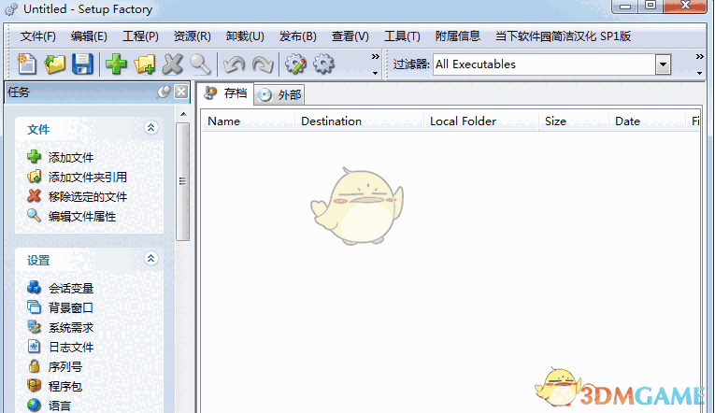Open the 背景窗口 settings link

pyautogui.click(x=71, y=307)
